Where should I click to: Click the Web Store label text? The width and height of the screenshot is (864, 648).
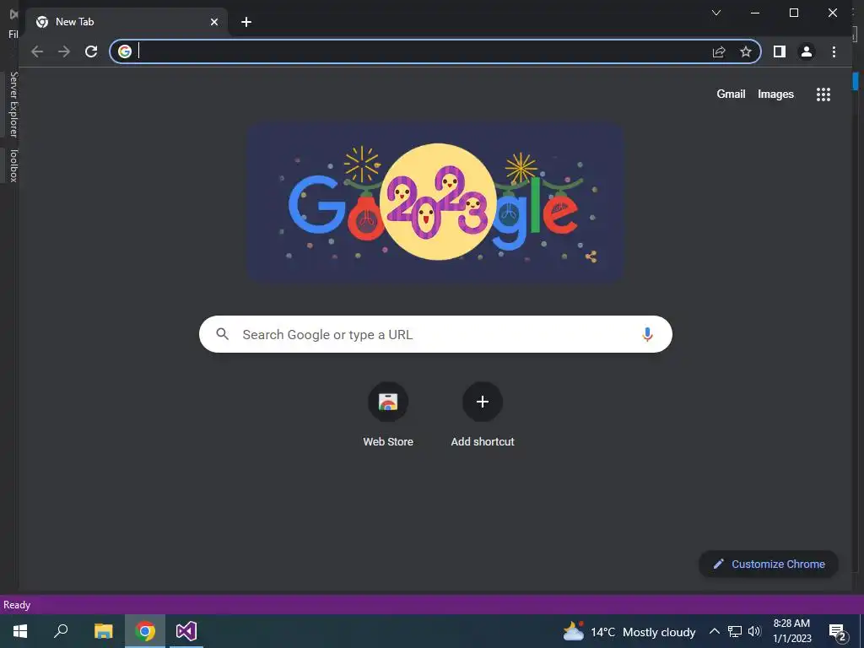[x=388, y=441]
